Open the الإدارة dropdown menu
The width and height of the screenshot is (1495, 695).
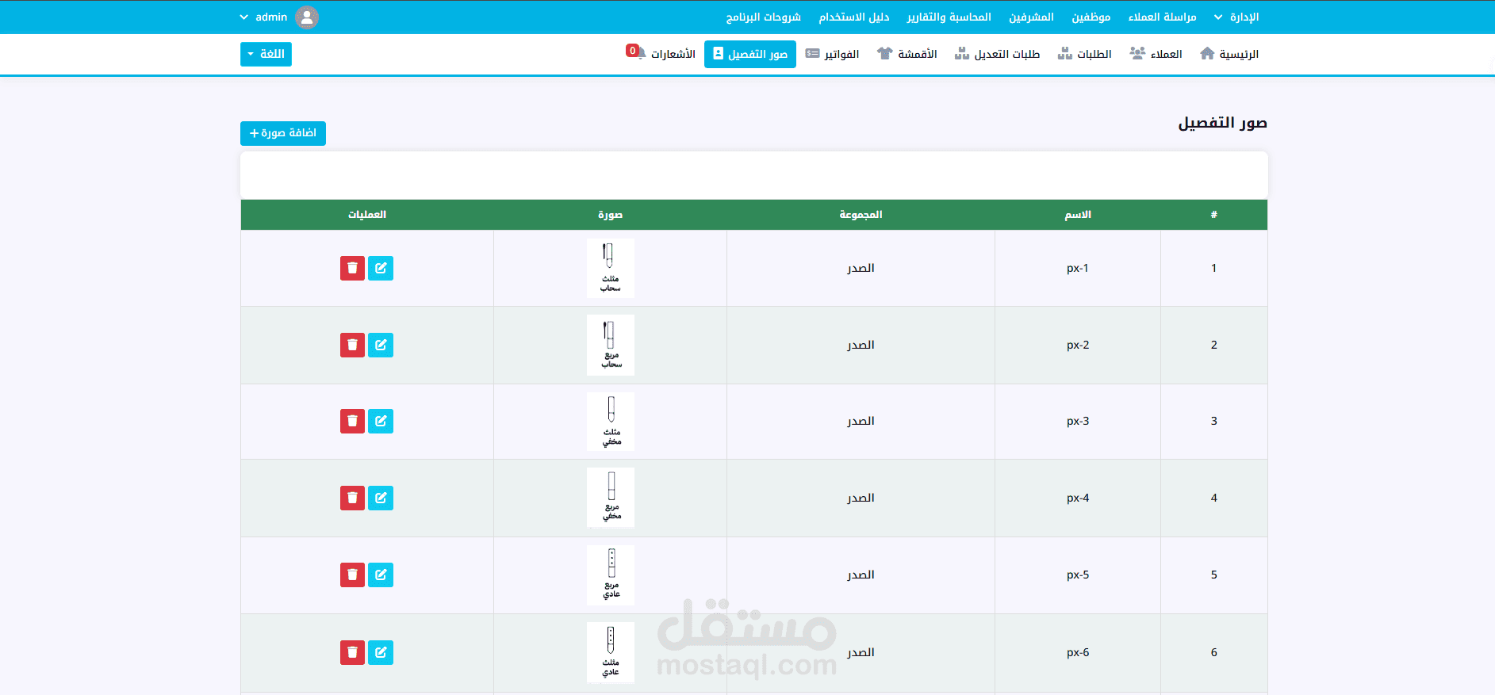point(1236,17)
